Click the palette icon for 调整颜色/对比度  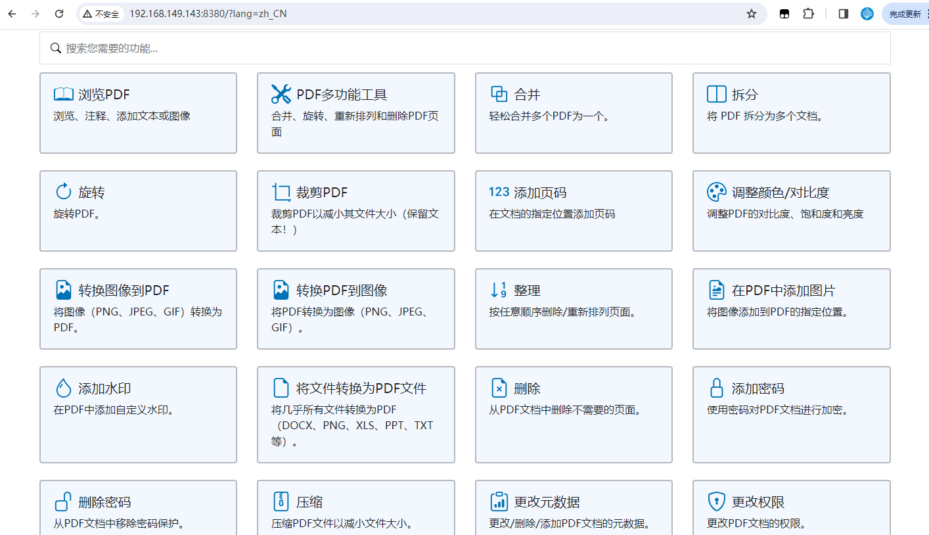716,192
